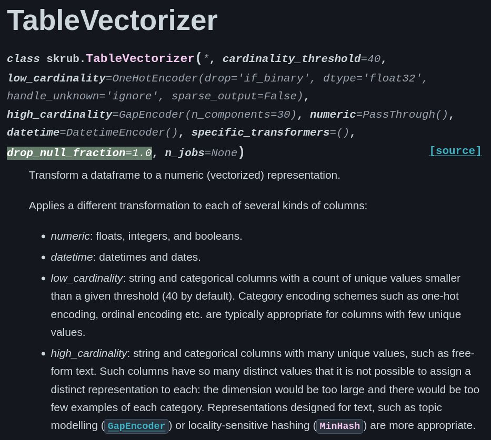This screenshot has height=440, width=491.
Task: Click the DatetimeEncoder() default value
Action: point(122,132)
